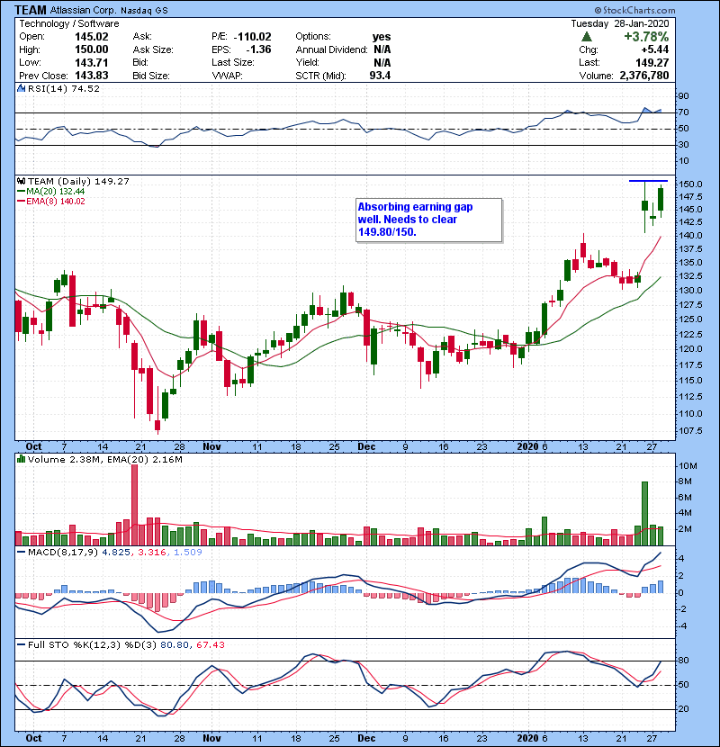720x747 pixels.
Task: Click the Bid Size label
Action: [x=150, y=76]
